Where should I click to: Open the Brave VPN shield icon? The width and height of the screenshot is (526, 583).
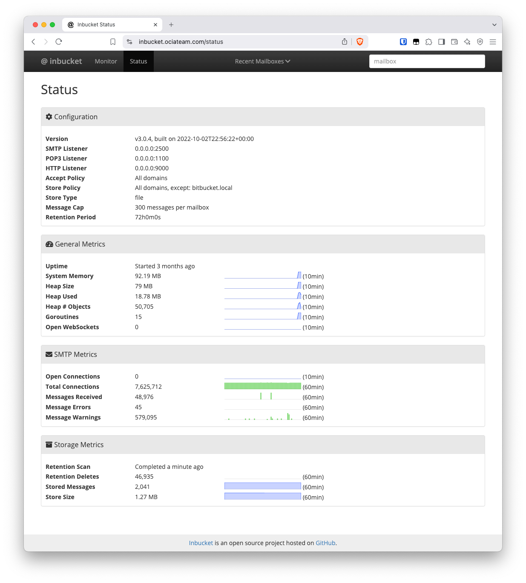(480, 42)
